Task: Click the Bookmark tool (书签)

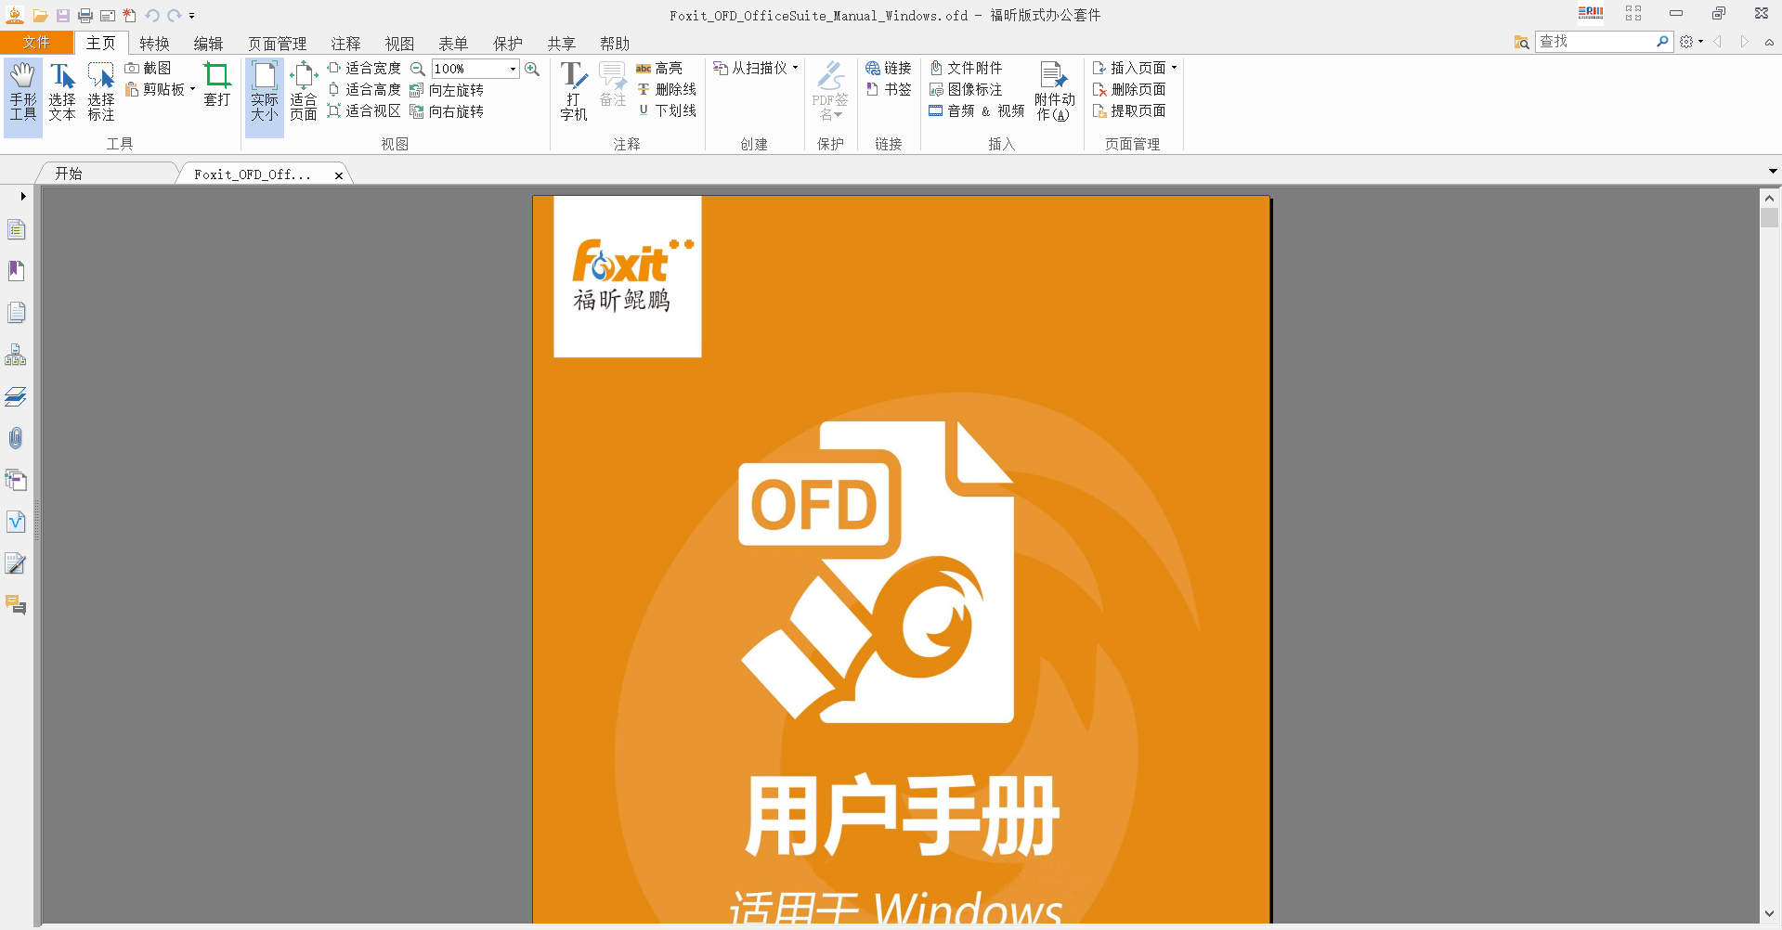Action: coord(889,89)
